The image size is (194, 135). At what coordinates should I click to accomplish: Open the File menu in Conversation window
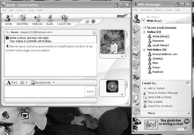[4, 10]
